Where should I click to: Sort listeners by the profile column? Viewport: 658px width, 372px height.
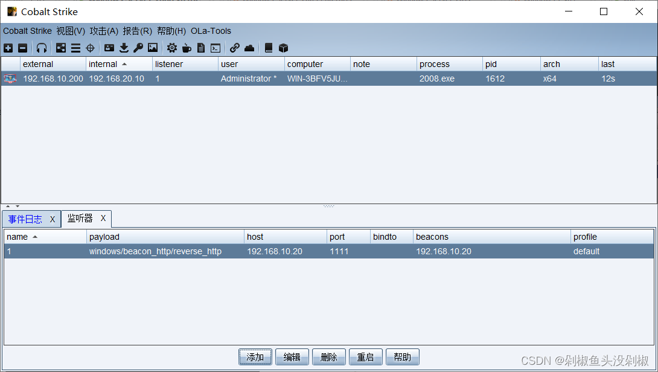click(x=612, y=237)
